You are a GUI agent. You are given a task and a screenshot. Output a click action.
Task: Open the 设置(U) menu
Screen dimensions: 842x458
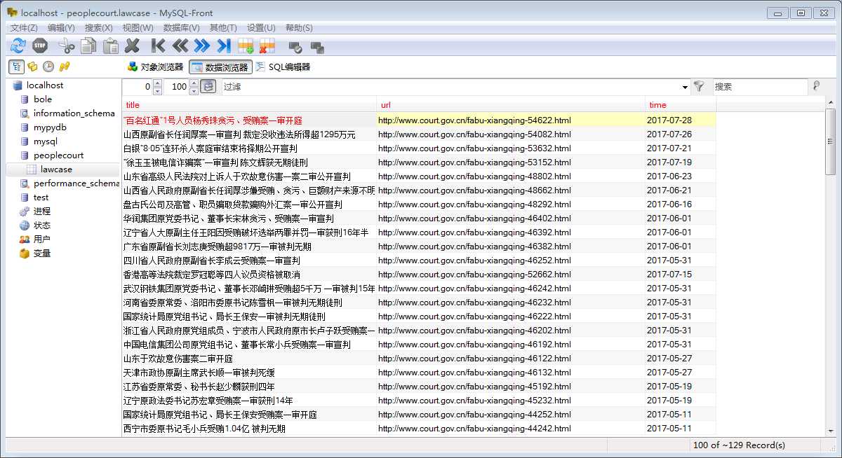(261, 27)
